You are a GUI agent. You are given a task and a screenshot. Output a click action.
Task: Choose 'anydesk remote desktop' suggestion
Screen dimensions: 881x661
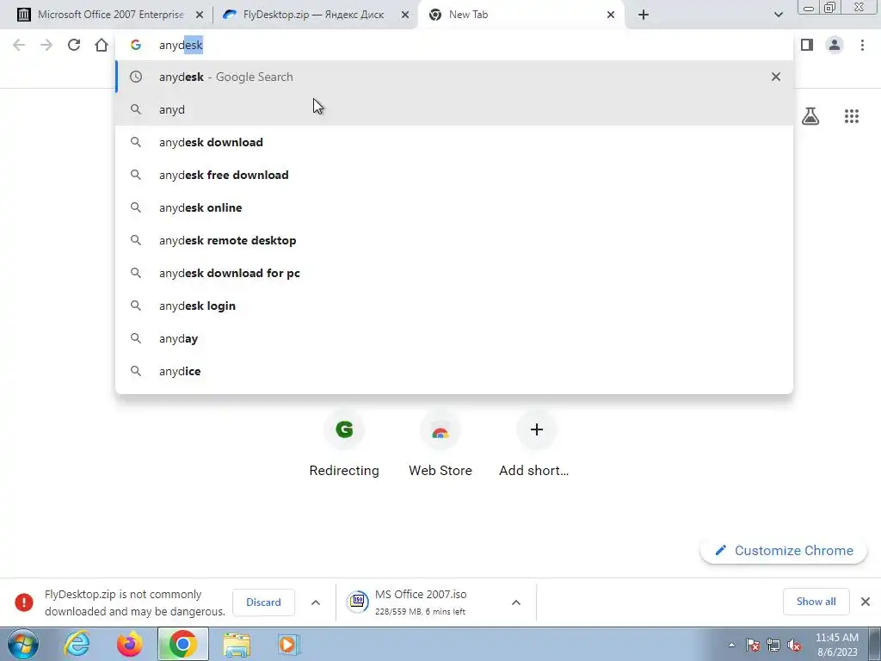point(454,240)
